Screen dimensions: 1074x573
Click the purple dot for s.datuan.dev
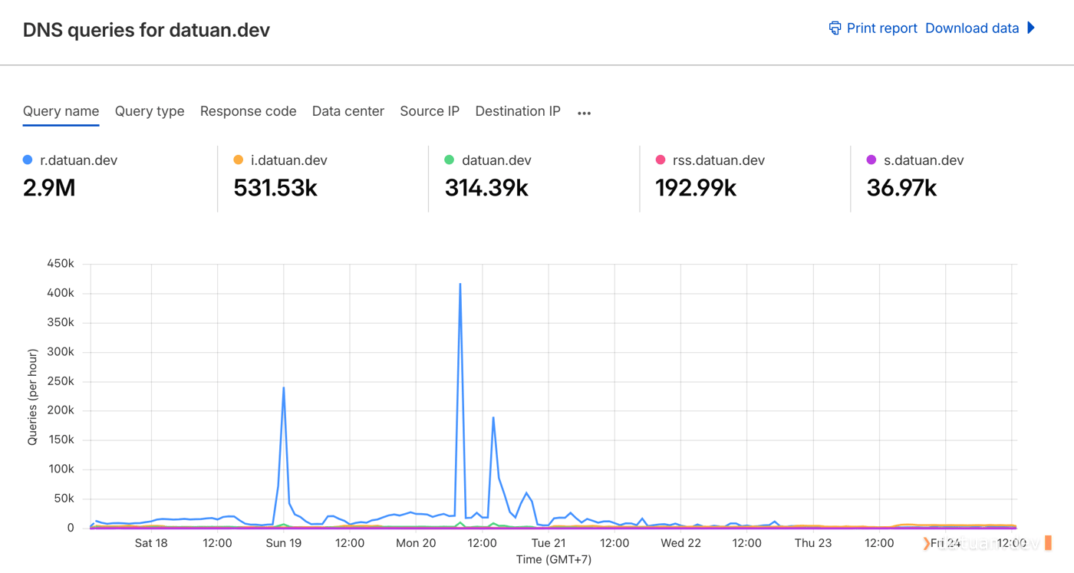point(871,160)
